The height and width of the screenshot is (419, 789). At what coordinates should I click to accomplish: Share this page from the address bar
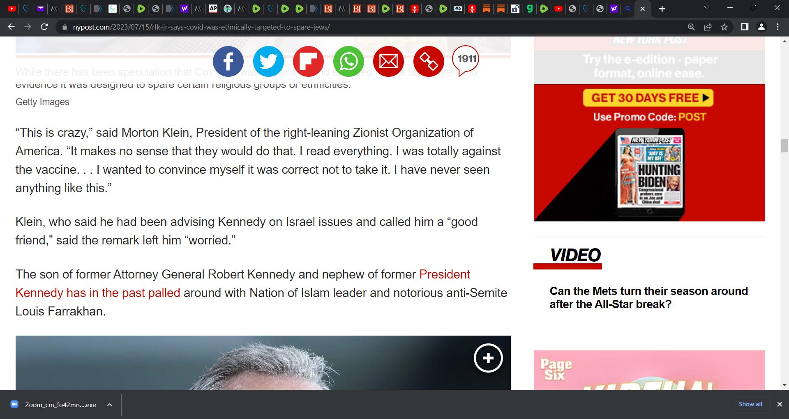point(708,27)
